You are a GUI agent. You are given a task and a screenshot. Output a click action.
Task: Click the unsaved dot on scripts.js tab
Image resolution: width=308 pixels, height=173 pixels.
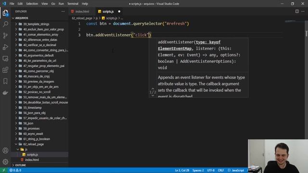tap(119, 12)
